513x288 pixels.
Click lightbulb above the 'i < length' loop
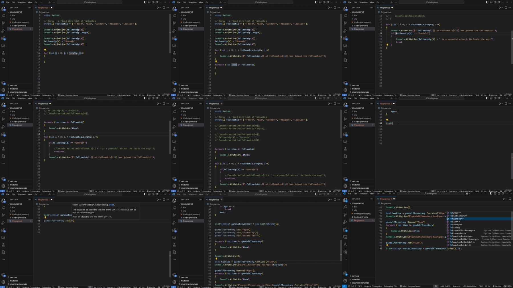45,50
